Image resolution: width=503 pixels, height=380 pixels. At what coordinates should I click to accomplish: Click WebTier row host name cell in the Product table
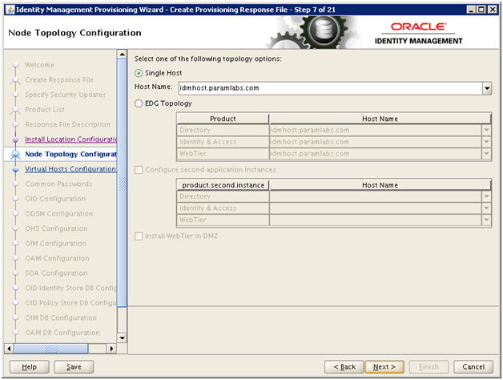click(x=376, y=154)
